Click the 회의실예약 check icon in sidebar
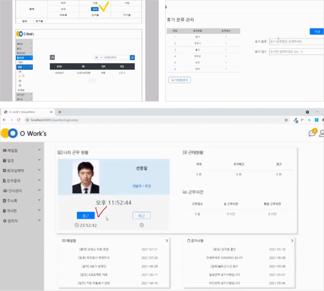The width and height of the screenshot is (324, 291). tap(5, 170)
